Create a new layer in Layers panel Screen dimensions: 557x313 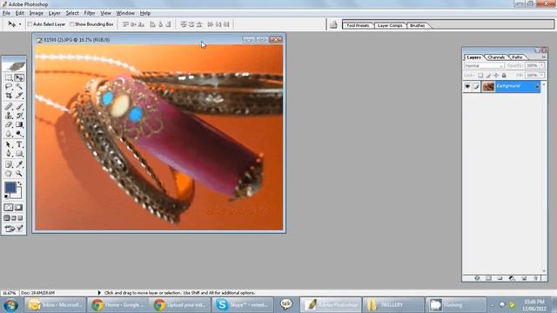tap(524, 278)
